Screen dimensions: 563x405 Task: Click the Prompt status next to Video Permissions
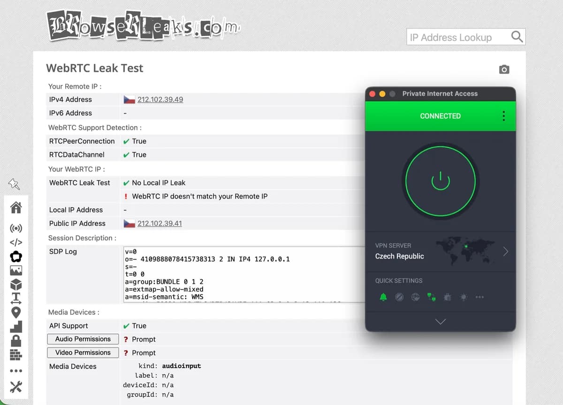pyautogui.click(x=144, y=353)
